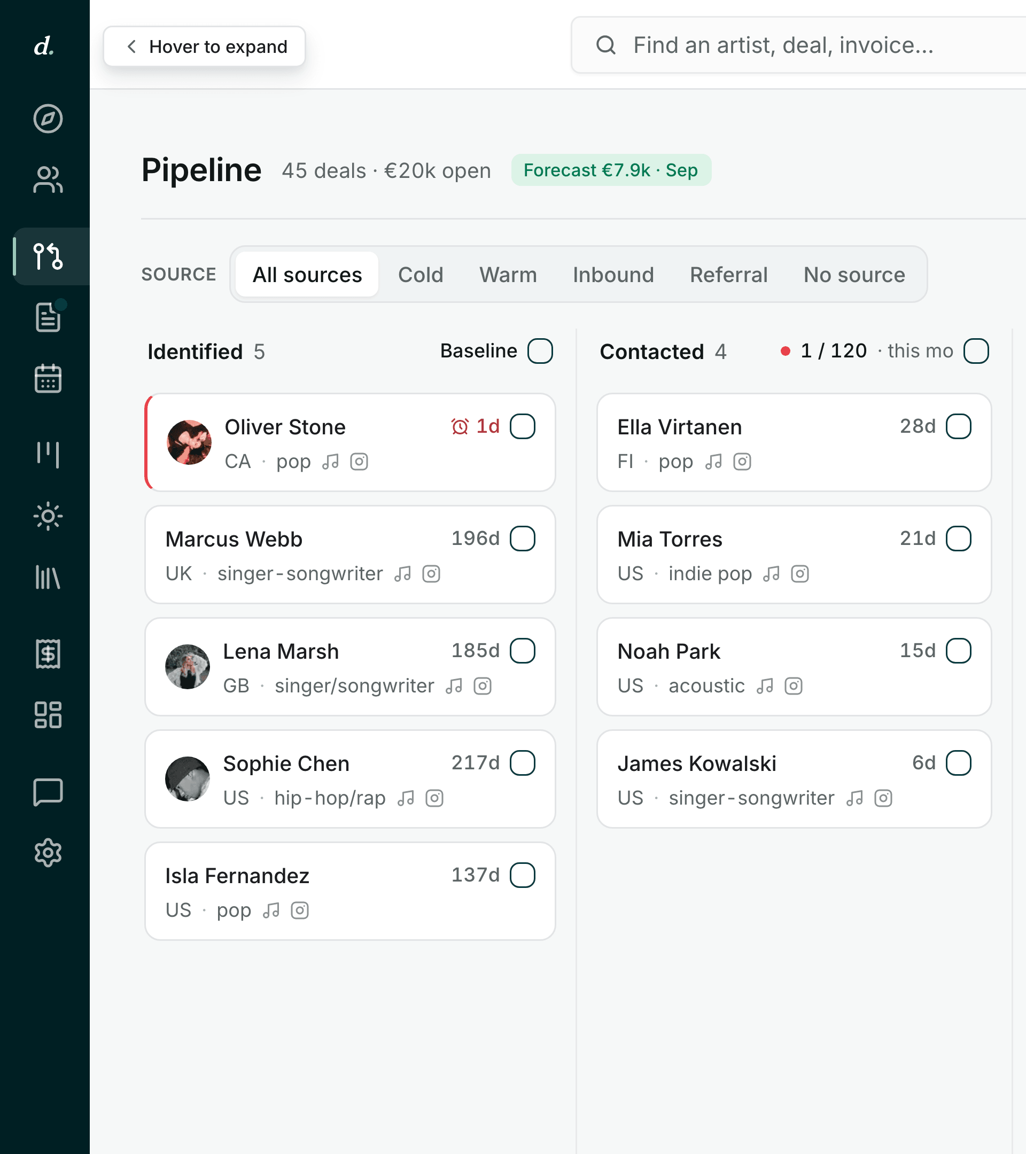Select Isla Fernandez card checkbox
This screenshot has height=1154, width=1026.
522,875
